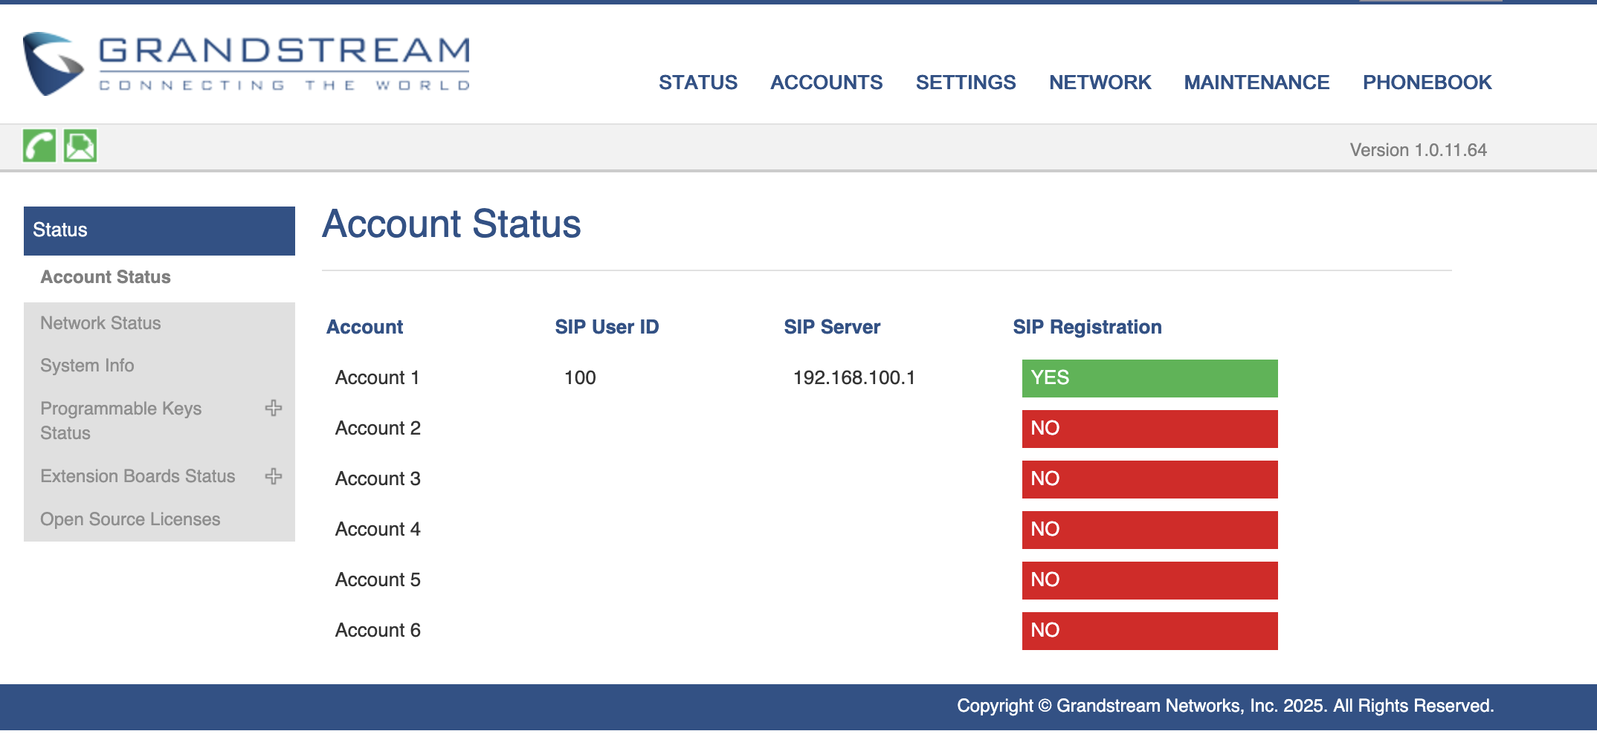
Task: Expand Programmable Keys Status with plus icon
Action: 274,408
